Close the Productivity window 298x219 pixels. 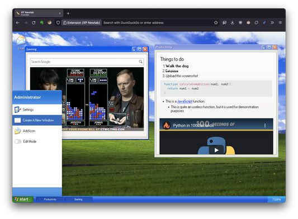pyautogui.click(x=275, y=47)
